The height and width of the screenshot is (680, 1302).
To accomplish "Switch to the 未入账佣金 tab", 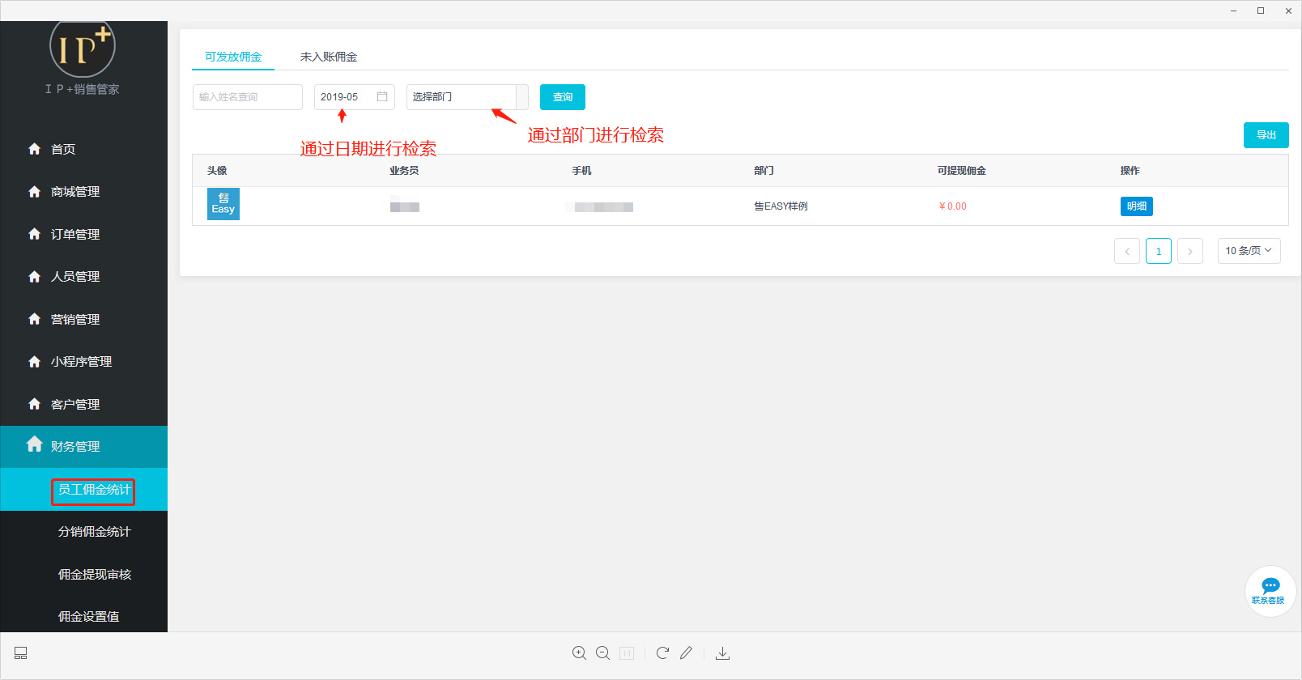I will pos(329,57).
